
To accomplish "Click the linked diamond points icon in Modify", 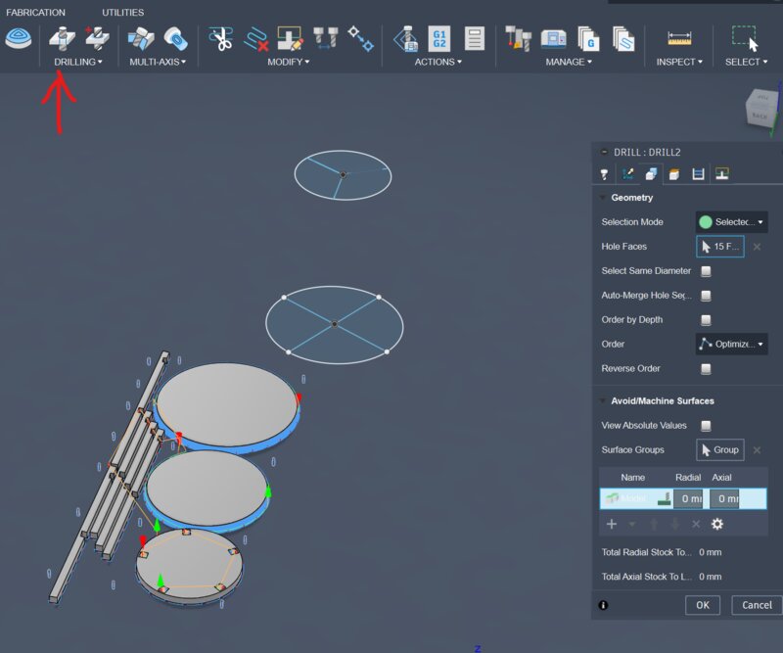I will pyautogui.click(x=360, y=38).
